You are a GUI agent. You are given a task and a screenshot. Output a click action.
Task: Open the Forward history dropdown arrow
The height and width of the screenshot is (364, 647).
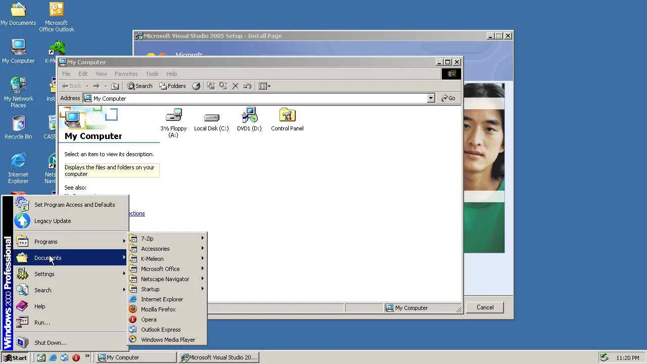(x=106, y=86)
